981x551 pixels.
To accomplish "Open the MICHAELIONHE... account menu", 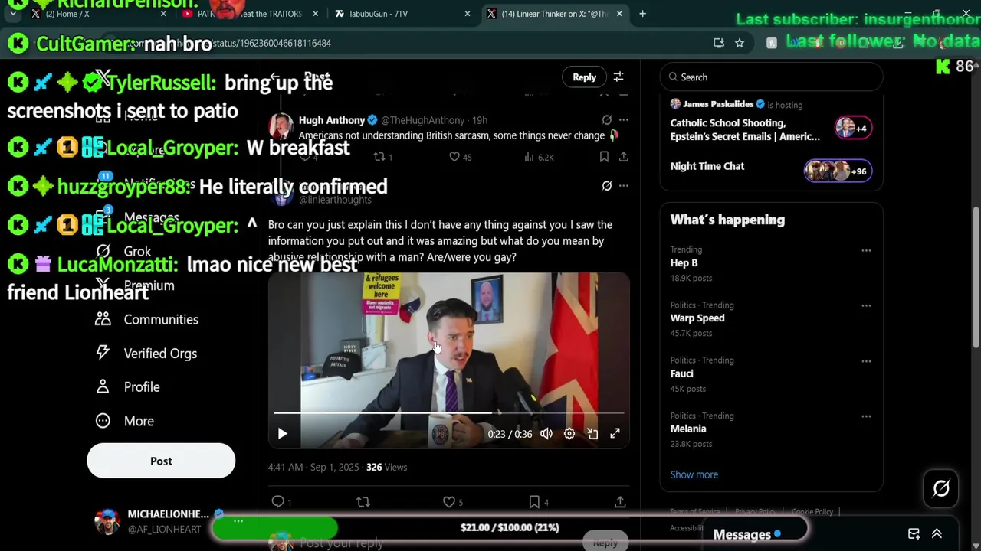I will tap(161, 521).
